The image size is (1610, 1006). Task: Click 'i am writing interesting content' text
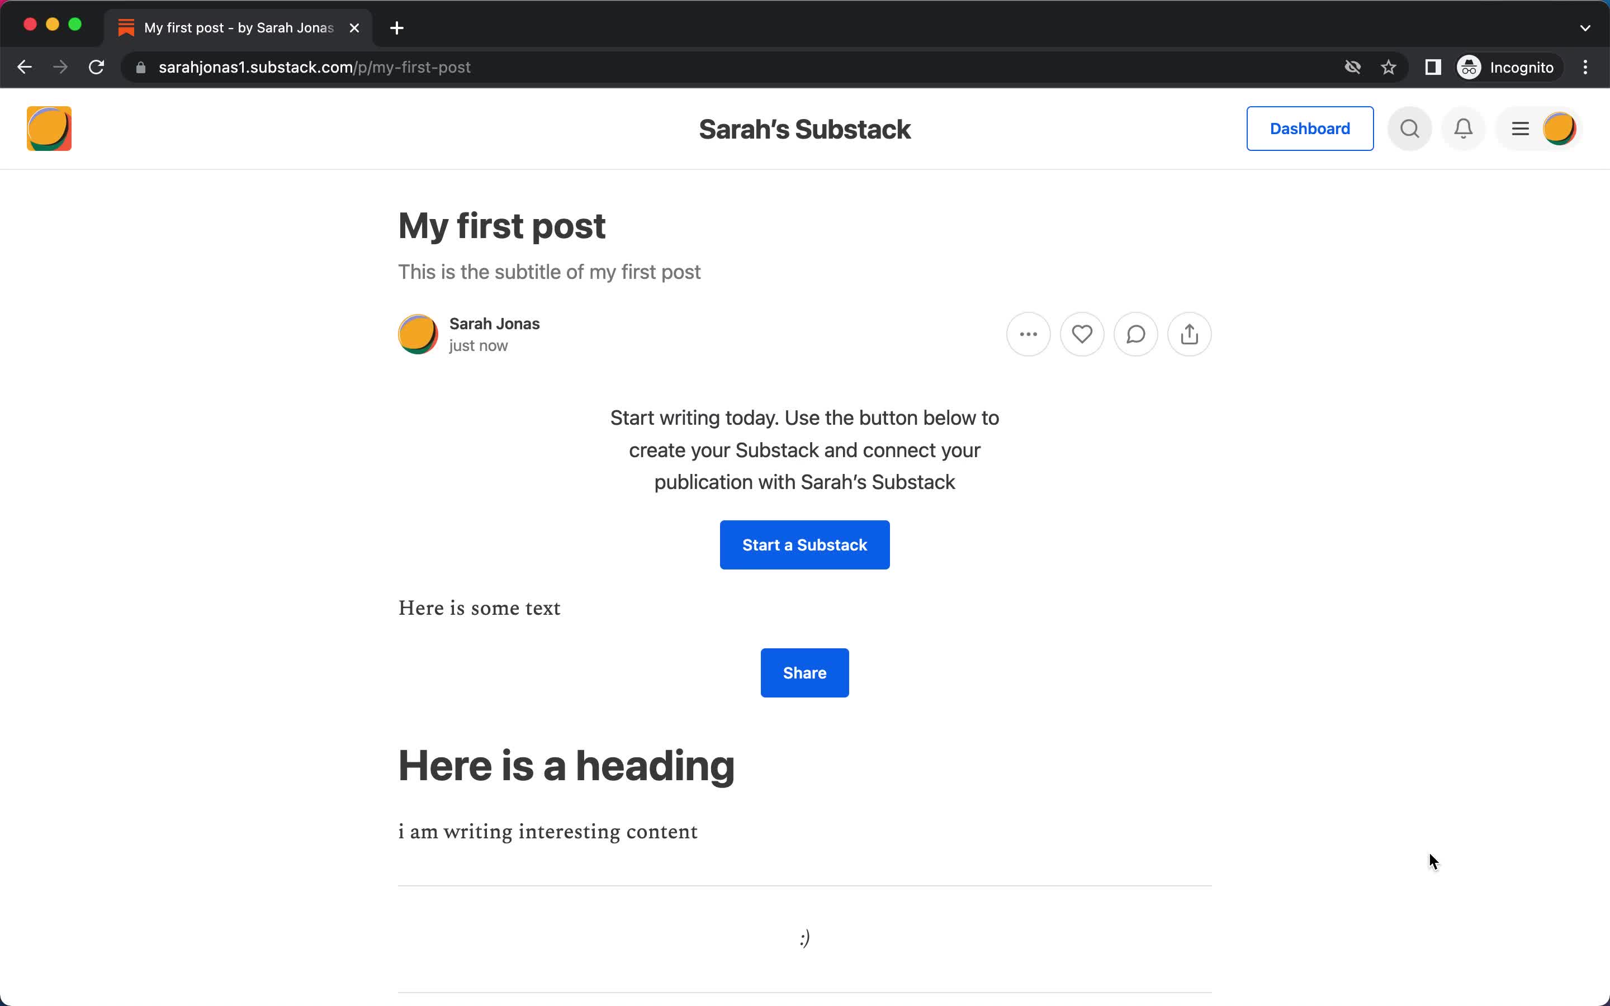(x=547, y=832)
